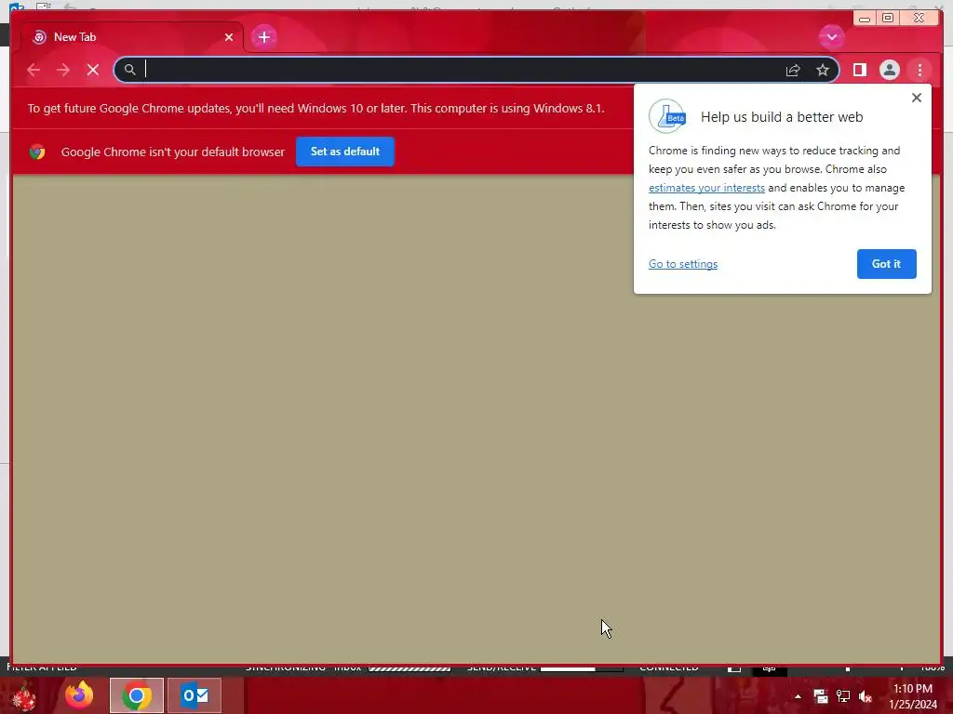The width and height of the screenshot is (953, 714).
Task: Open Chrome three-dot menu
Action: pos(919,70)
